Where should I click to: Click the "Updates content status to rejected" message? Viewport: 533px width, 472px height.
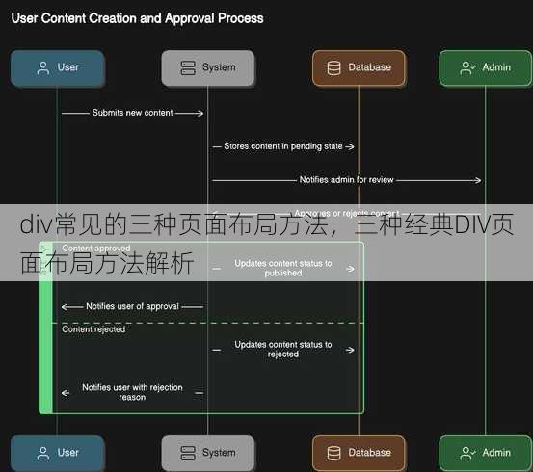click(283, 350)
